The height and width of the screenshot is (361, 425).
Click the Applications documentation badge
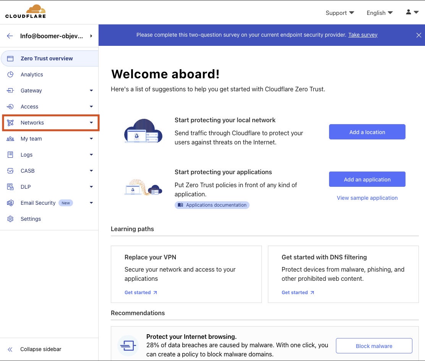pyautogui.click(x=212, y=205)
